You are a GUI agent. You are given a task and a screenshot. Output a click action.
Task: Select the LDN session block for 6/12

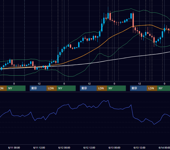[102, 88]
